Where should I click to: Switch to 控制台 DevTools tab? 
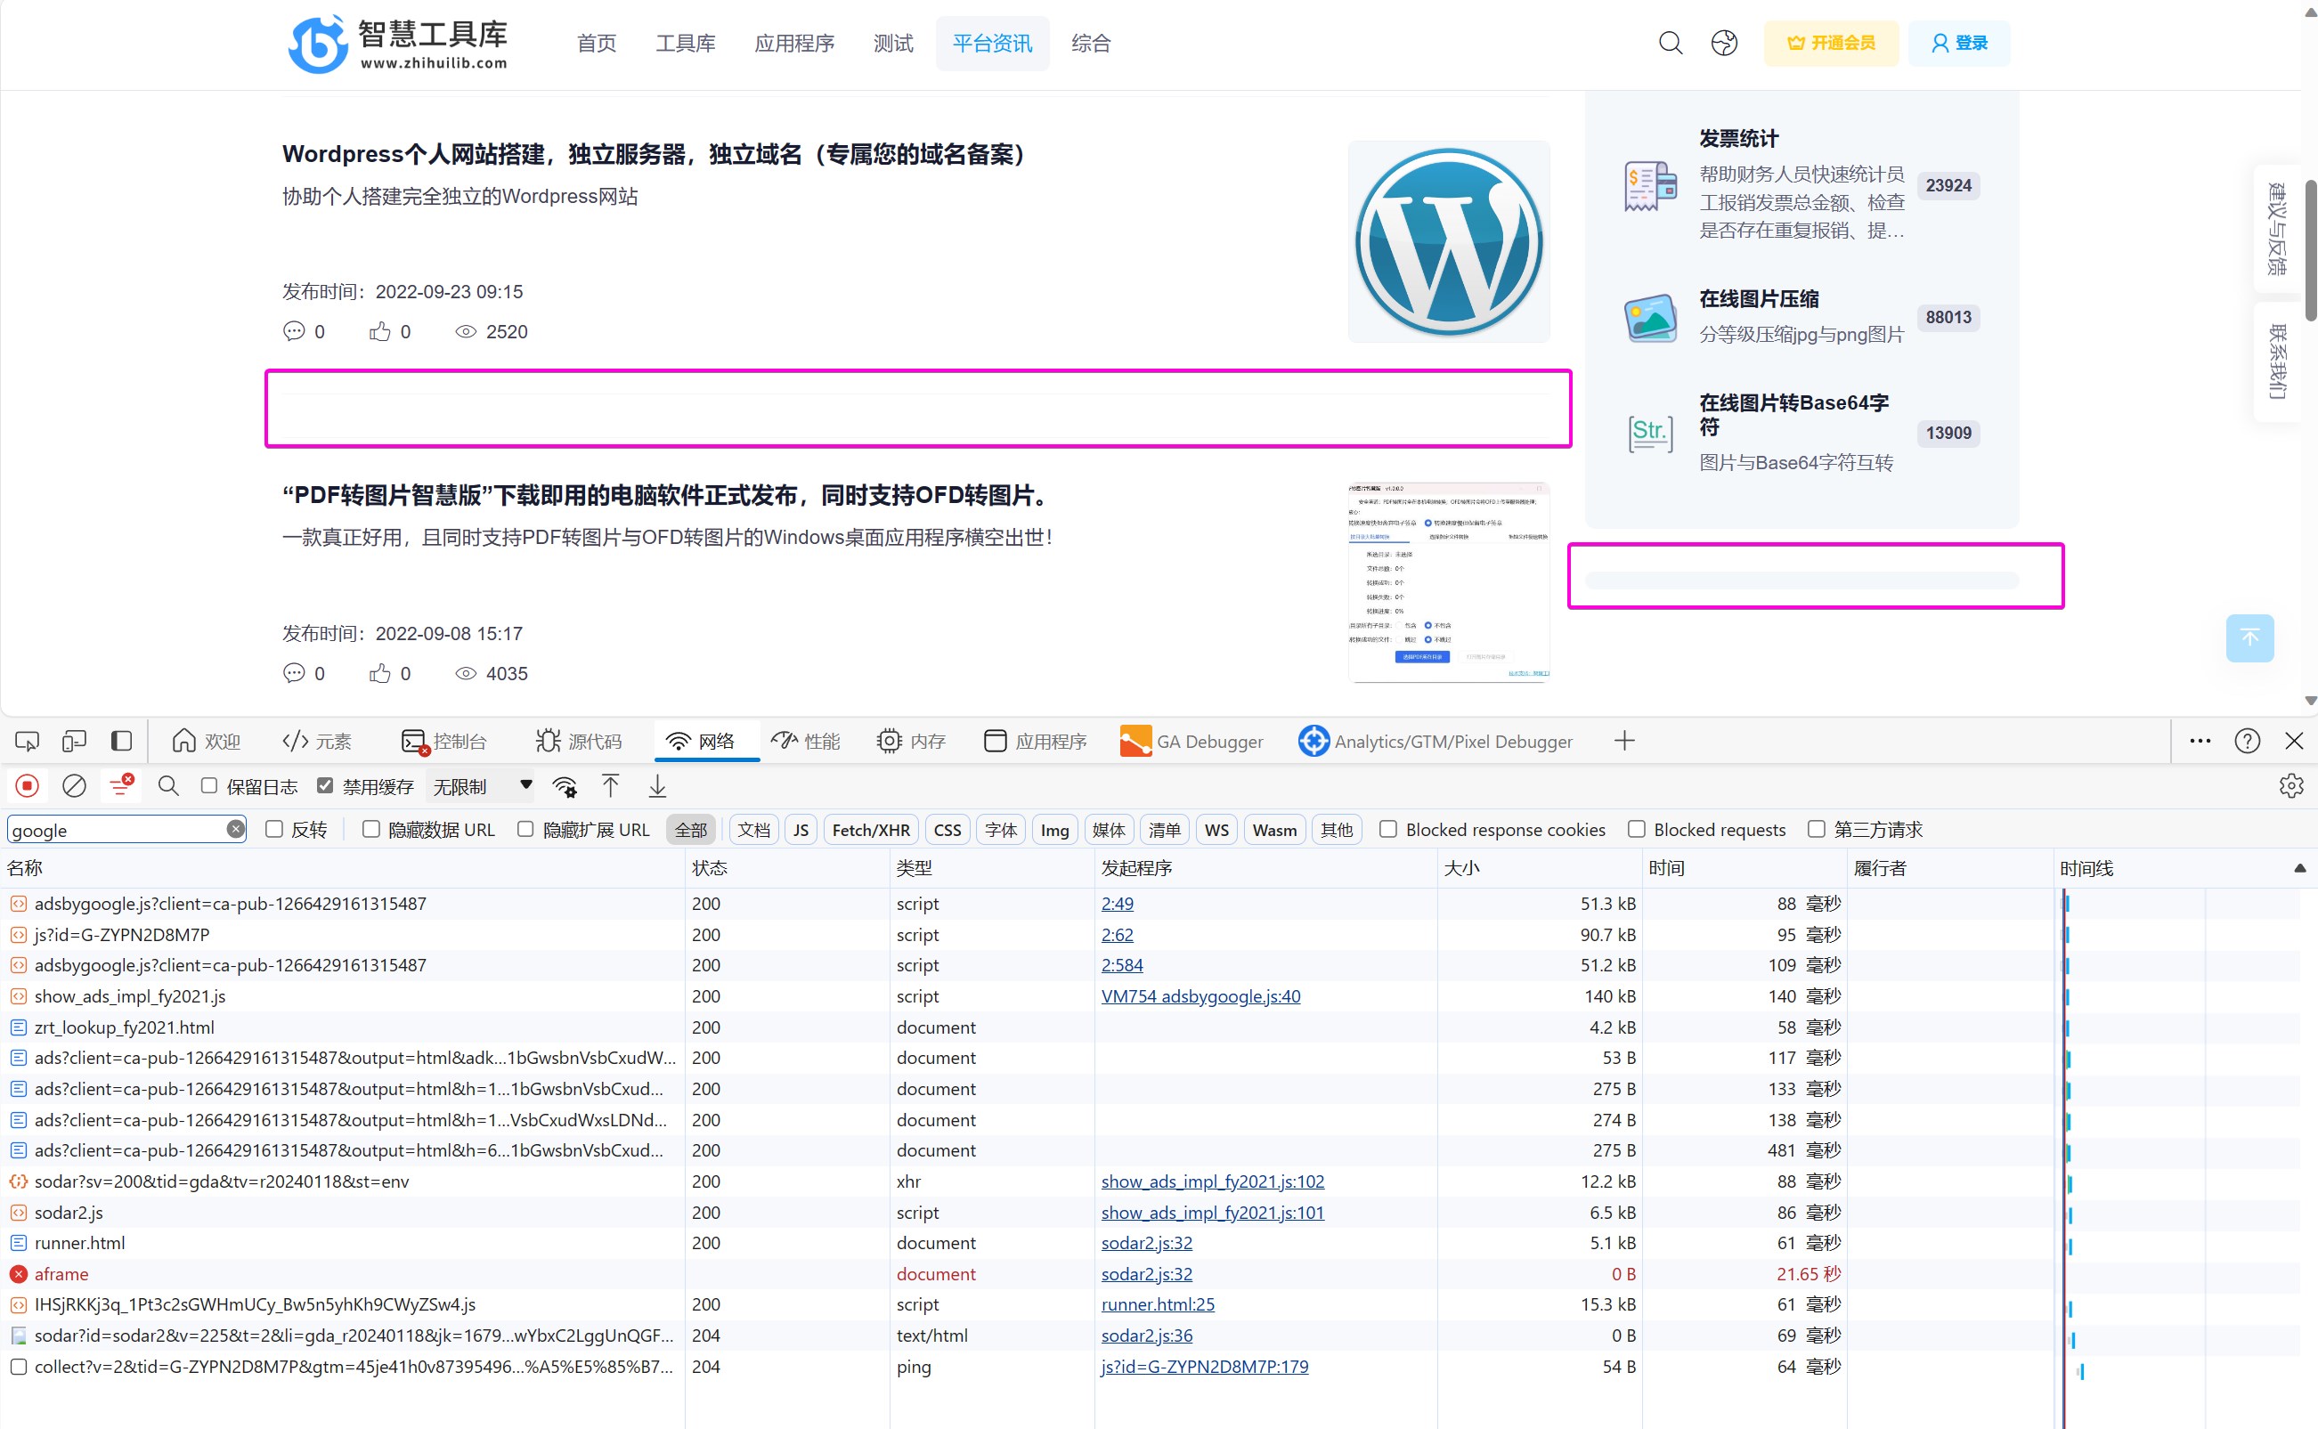(443, 741)
